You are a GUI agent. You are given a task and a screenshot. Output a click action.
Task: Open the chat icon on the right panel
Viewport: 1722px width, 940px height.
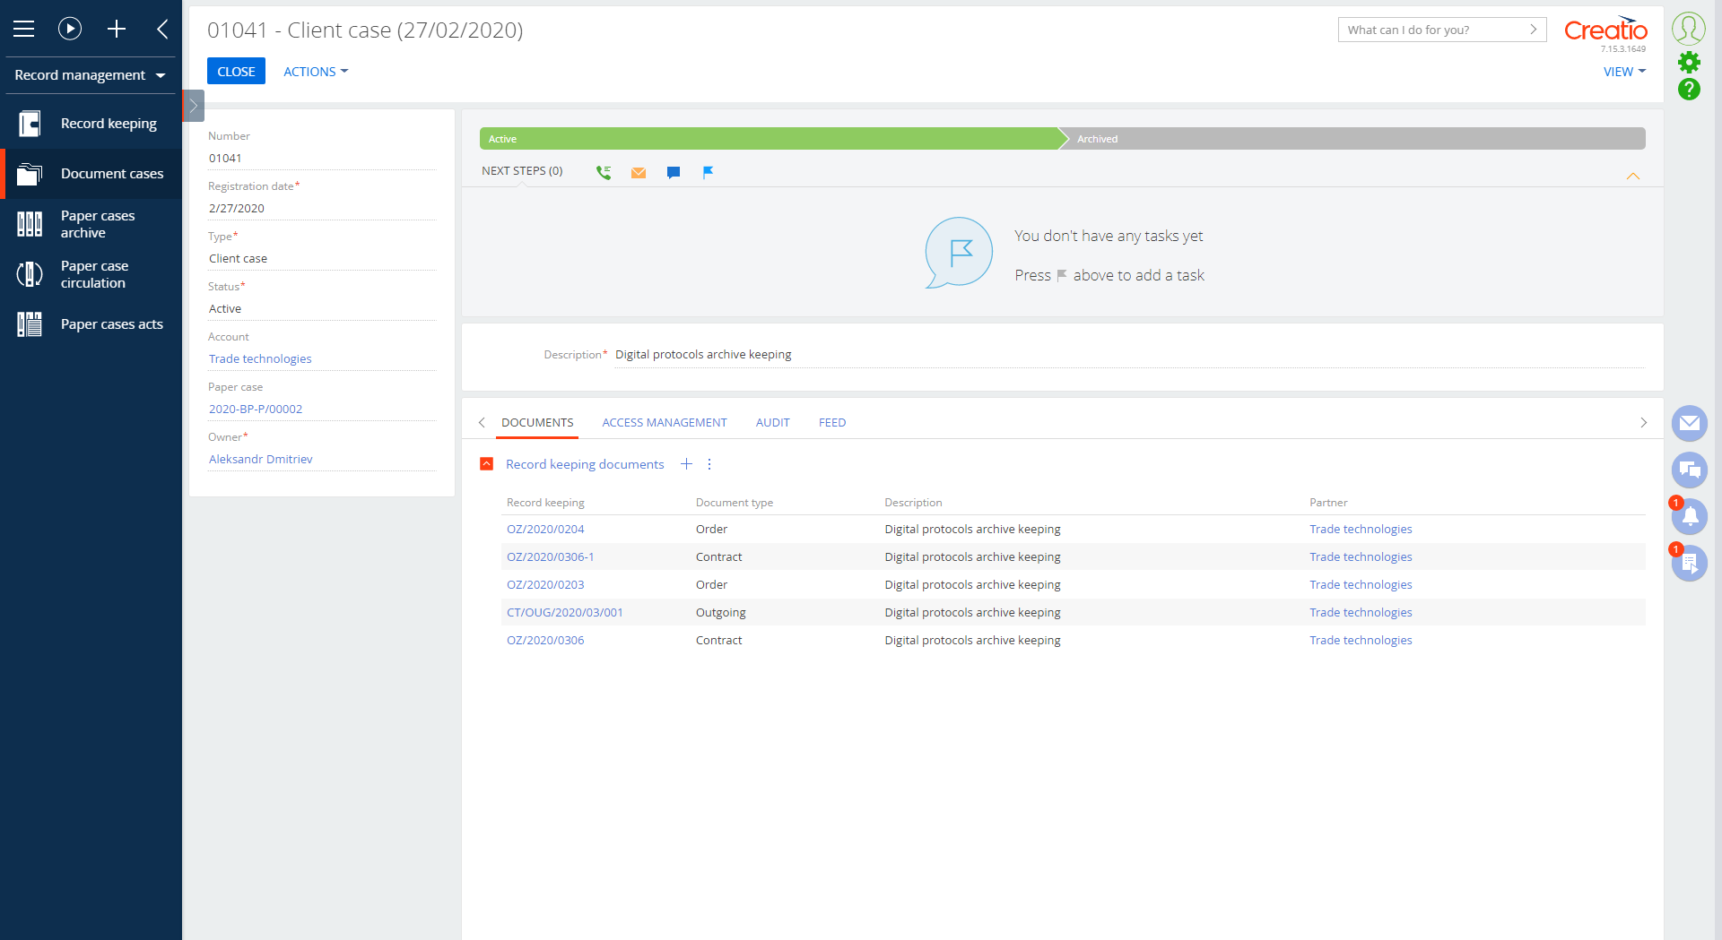[x=1690, y=470]
